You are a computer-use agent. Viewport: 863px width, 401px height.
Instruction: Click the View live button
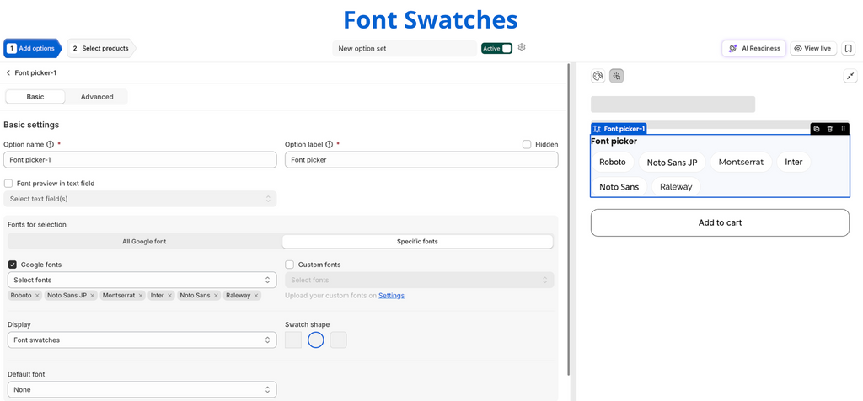813,48
